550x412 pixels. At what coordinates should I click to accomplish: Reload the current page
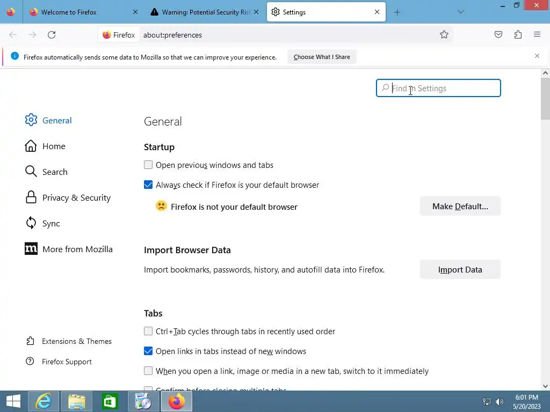(x=52, y=35)
